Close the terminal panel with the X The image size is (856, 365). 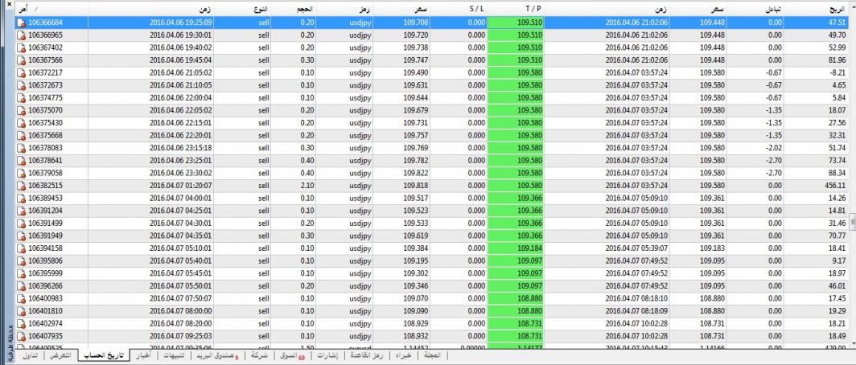8,4
